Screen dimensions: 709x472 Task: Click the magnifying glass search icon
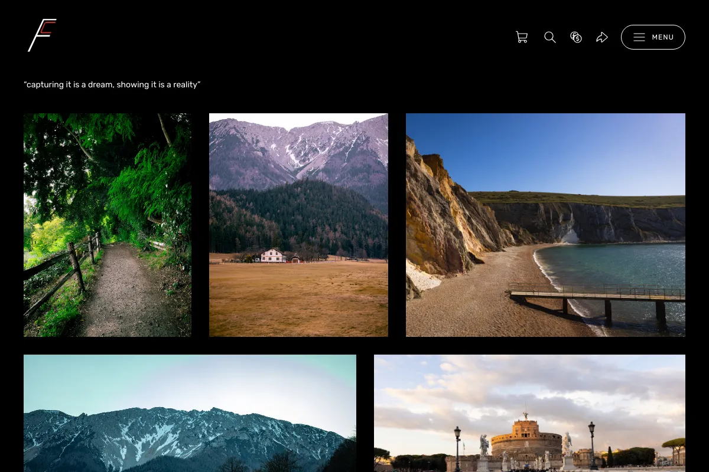[x=550, y=37]
